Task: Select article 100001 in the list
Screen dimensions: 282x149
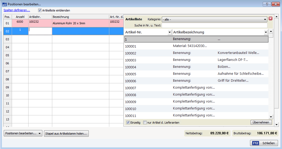Action: (x=196, y=46)
